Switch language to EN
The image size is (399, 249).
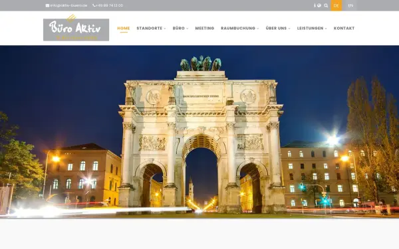coord(350,5)
